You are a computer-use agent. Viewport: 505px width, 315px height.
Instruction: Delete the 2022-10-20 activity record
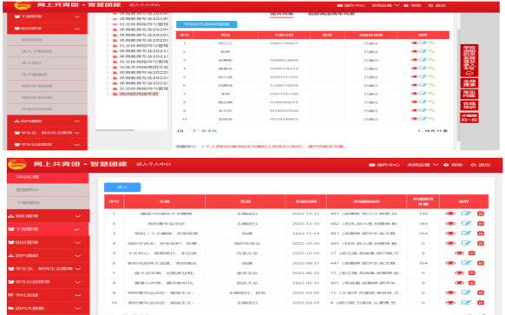pos(471,253)
